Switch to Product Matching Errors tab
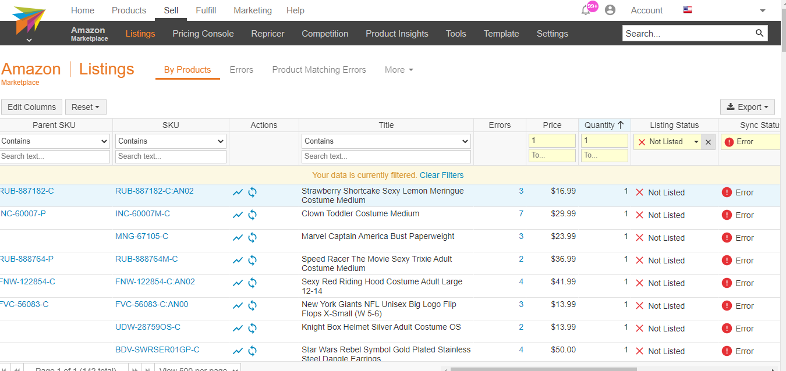This screenshot has height=371, width=786. pos(319,70)
